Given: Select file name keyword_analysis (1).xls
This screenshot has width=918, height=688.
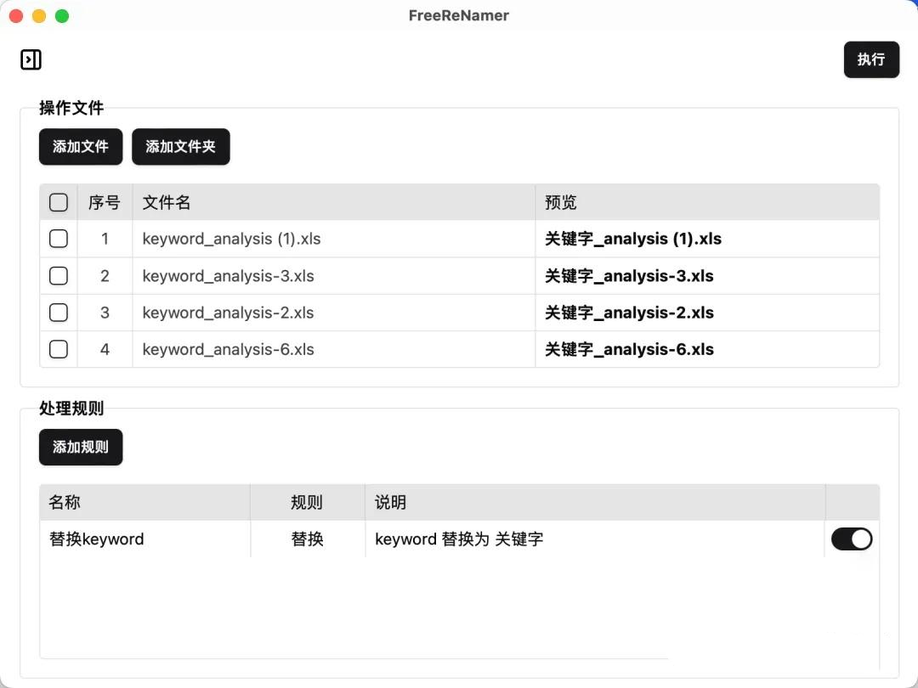Looking at the screenshot, I should click(231, 239).
